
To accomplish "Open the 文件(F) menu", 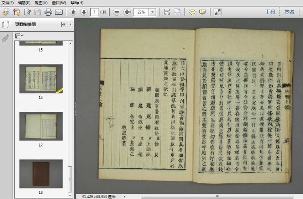I will [x=8, y=3].
